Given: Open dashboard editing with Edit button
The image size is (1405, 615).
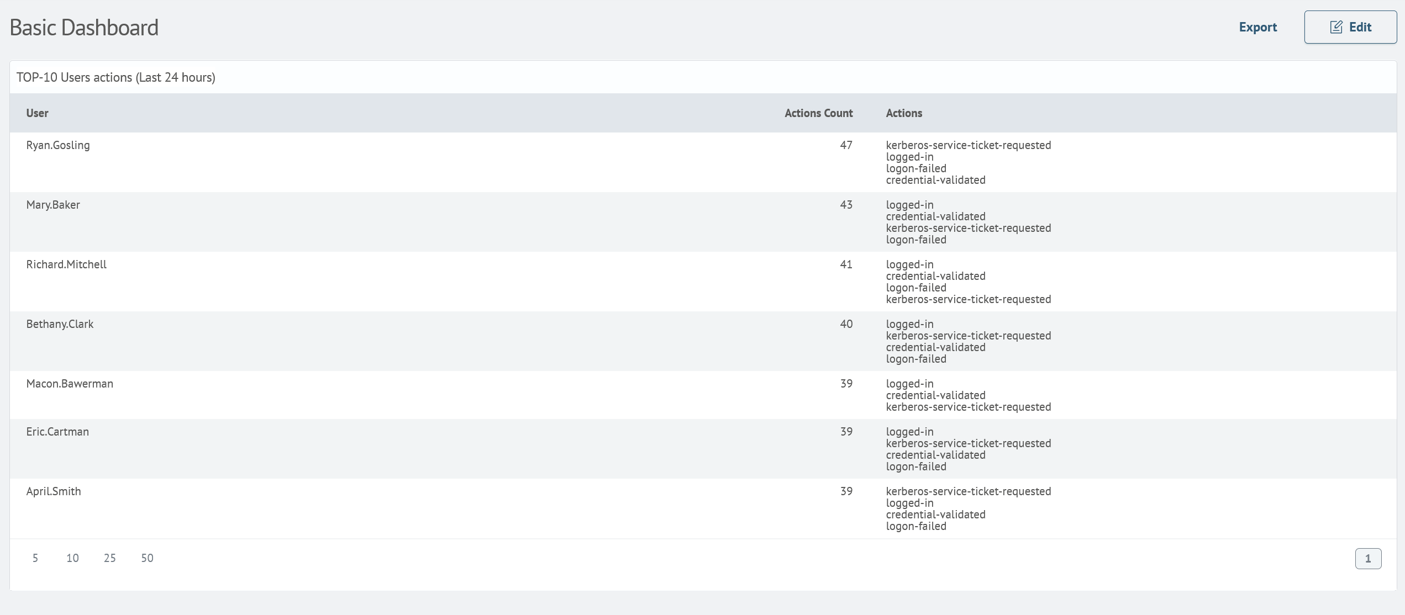Looking at the screenshot, I should click(x=1350, y=27).
